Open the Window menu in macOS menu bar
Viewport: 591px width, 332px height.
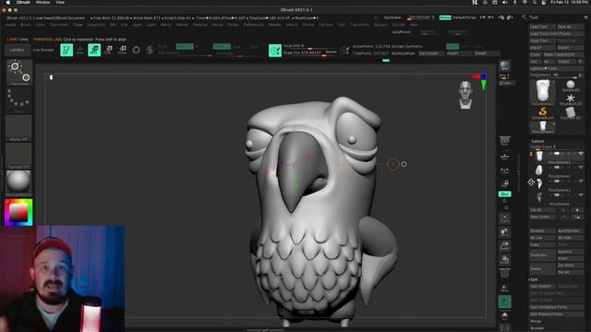[x=42, y=3]
